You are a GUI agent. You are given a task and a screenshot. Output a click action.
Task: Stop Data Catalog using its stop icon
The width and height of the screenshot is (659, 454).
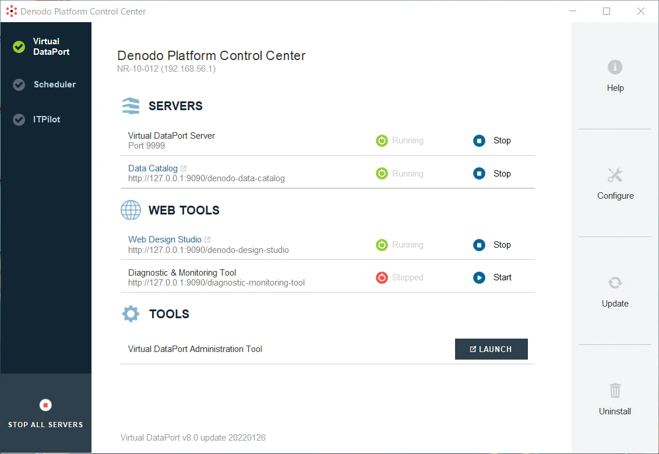[x=479, y=173]
